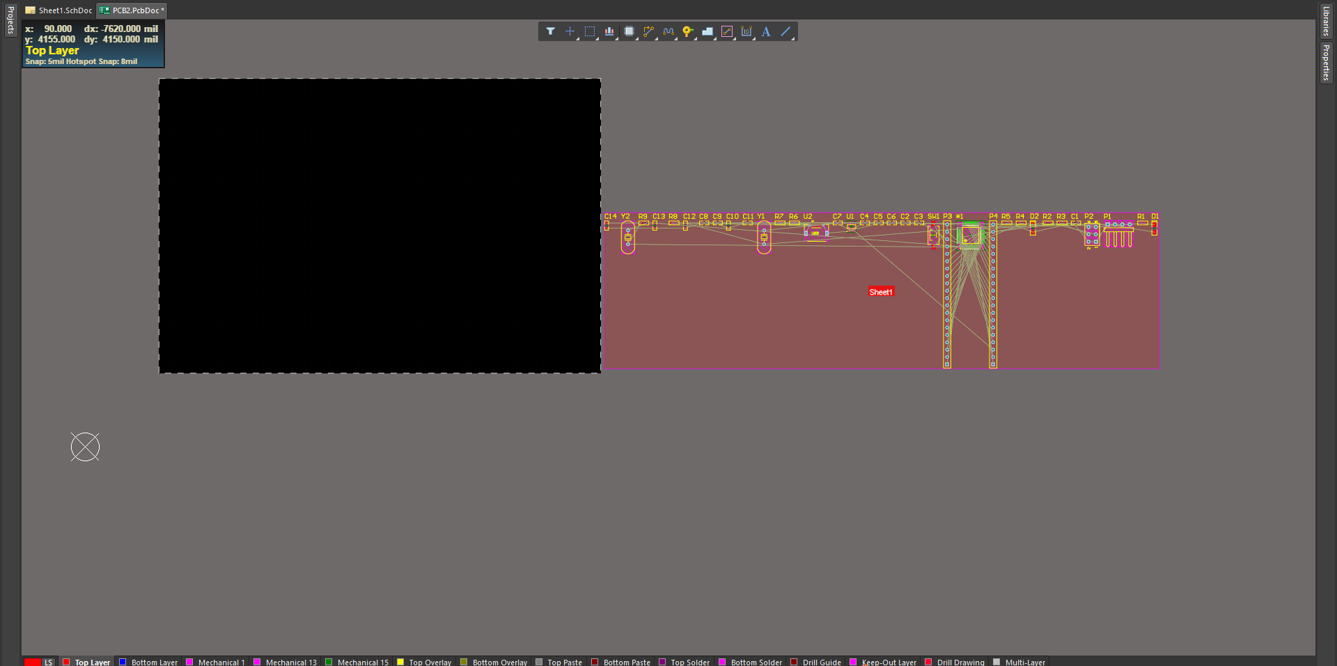Click the LS layer sets button
Viewport: 1337px width, 666px height.
(49, 662)
